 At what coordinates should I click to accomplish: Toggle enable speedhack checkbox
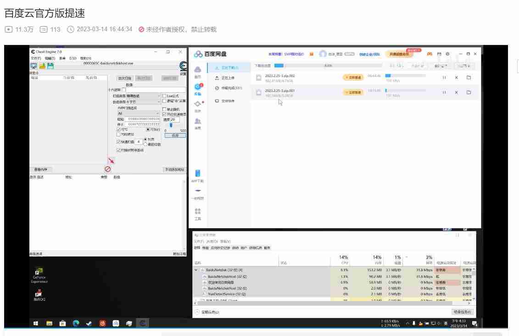point(164,114)
